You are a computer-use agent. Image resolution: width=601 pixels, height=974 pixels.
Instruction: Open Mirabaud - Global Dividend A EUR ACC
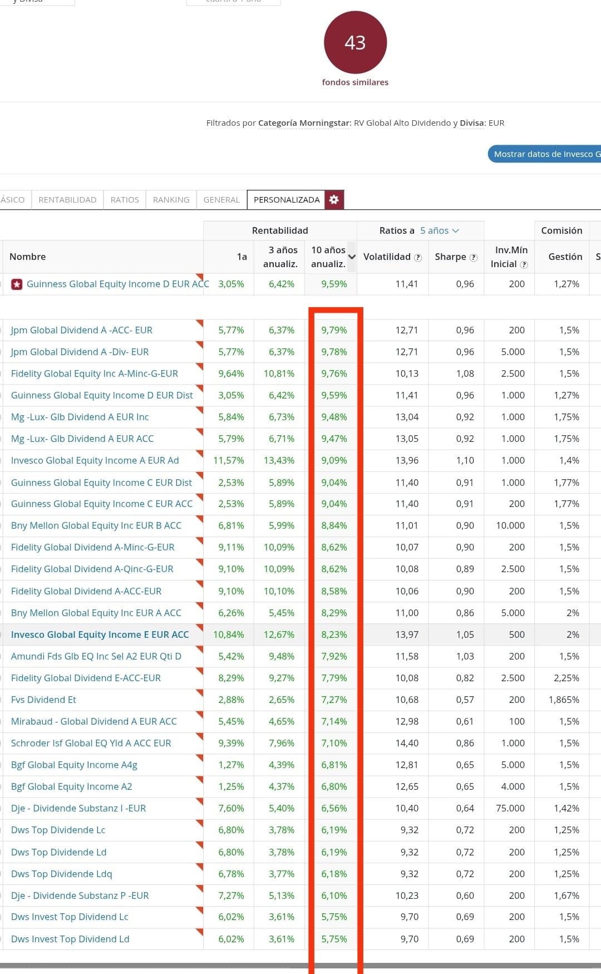click(x=94, y=721)
